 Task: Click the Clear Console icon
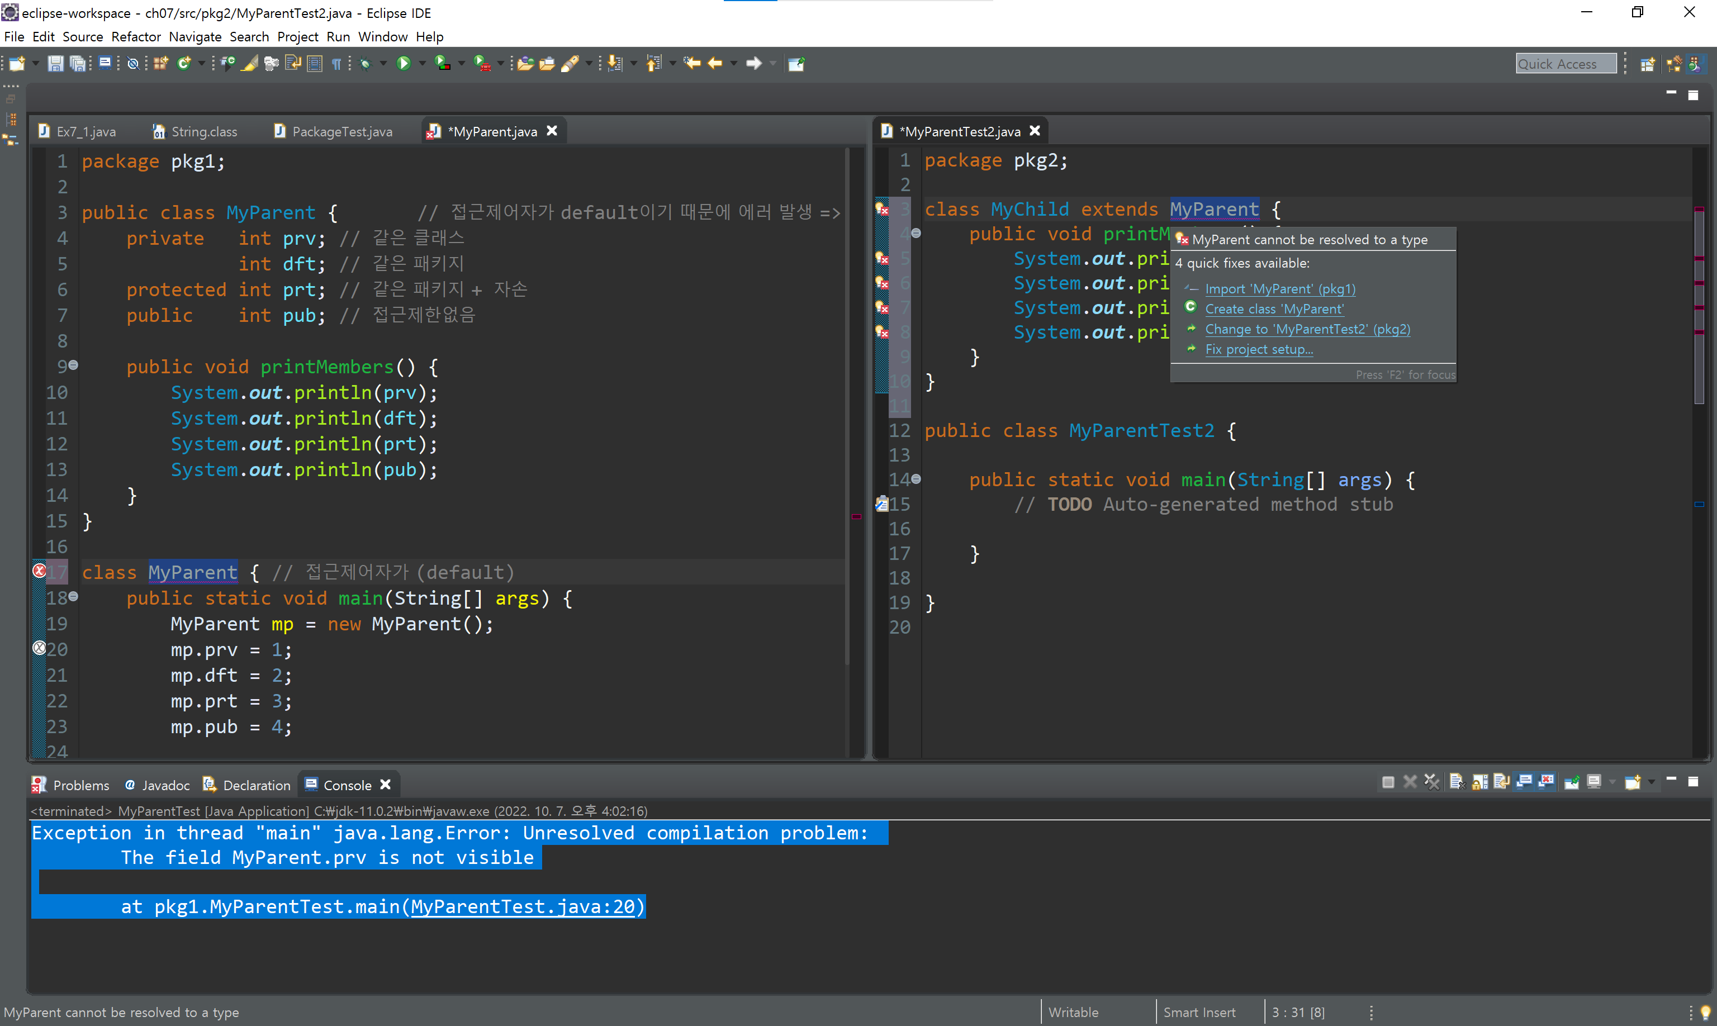(x=1457, y=782)
